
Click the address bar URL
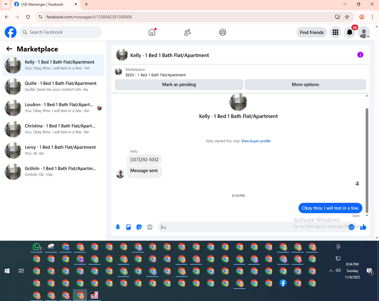pyautogui.click(x=89, y=17)
